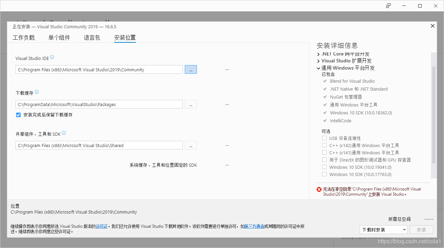The image size is (444, 248).
Task: Click info icon next to 共享组件、工具和 SDK
Action: click(64, 133)
